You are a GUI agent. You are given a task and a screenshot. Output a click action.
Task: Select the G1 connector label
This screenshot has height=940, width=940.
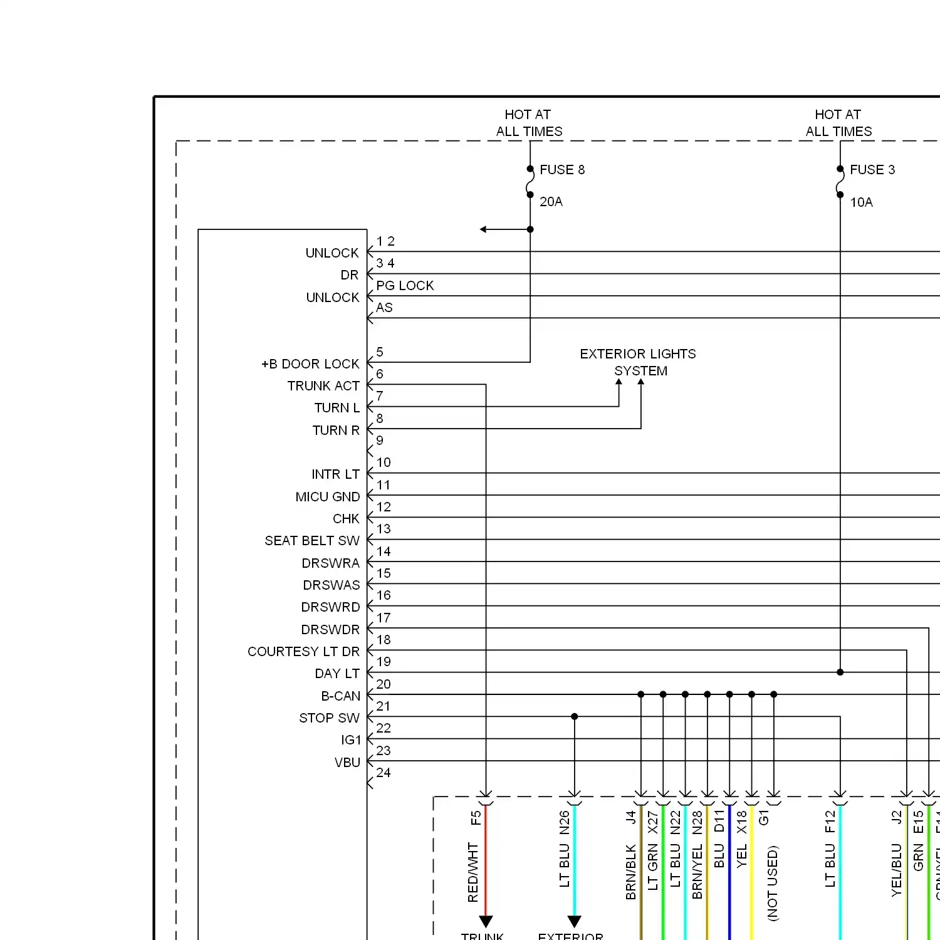[763, 817]
